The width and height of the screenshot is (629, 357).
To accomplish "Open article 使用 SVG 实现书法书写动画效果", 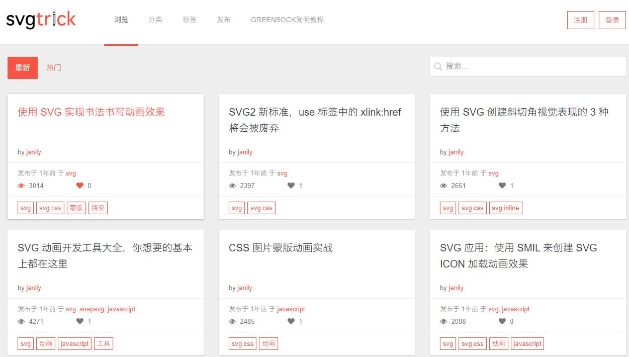I will (x=92, y=112).
